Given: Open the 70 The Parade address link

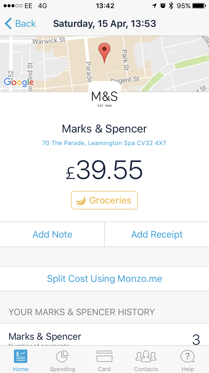Looking at the screenshot, I should (x=104, y=143).
